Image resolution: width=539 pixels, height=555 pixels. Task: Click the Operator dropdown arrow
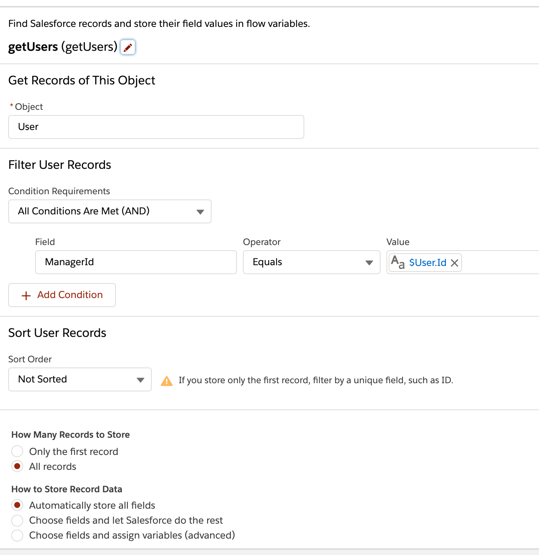(369, 262)
